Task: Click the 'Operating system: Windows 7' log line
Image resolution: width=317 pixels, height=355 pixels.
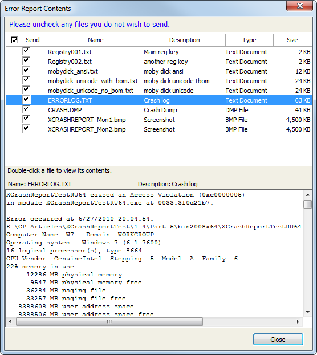Action: tap(86, 243)
